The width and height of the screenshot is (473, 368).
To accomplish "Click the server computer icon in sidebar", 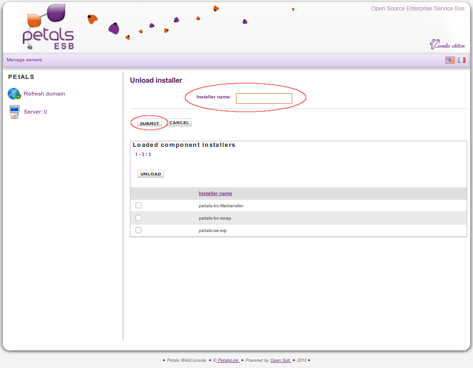I will click(14, 112).
